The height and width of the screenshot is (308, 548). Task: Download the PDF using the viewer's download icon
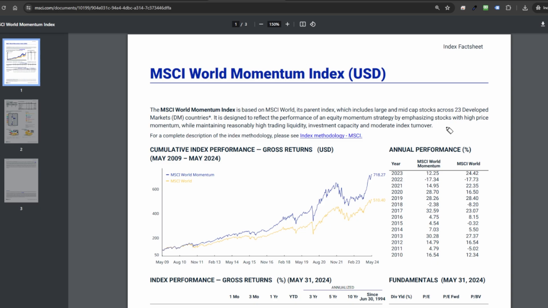tap(543, 24)
